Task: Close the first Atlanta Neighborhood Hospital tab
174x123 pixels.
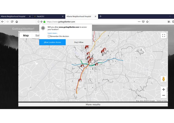Action: coord(30,16)
